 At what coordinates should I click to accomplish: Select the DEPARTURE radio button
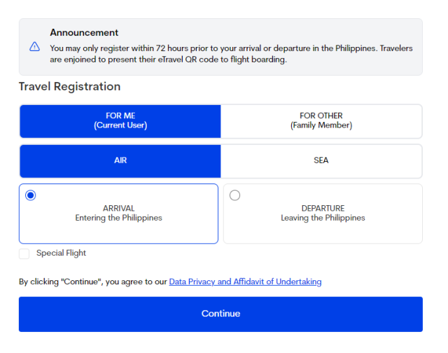click(x=234, y=195)
